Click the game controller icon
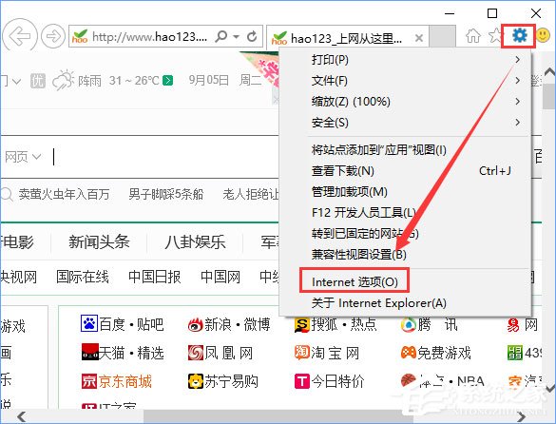Screen dimensions: 556x424 (409, 353)
